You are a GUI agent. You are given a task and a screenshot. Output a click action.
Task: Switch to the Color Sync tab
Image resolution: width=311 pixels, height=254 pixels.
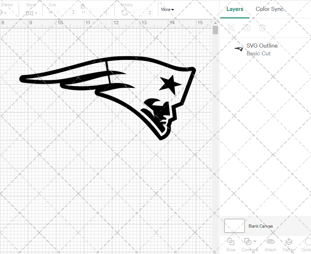point(270,9)
